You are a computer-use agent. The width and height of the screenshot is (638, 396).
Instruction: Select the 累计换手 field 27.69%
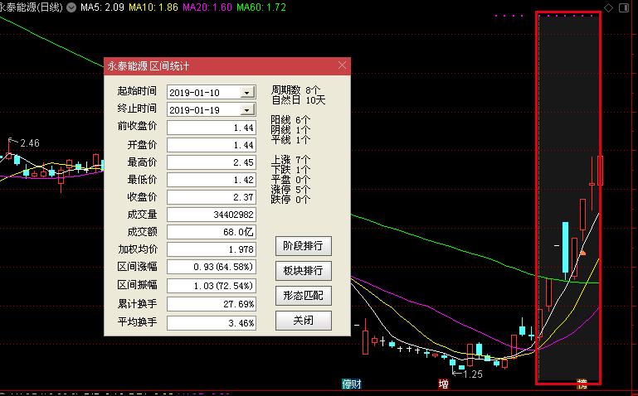pos(212,304)
